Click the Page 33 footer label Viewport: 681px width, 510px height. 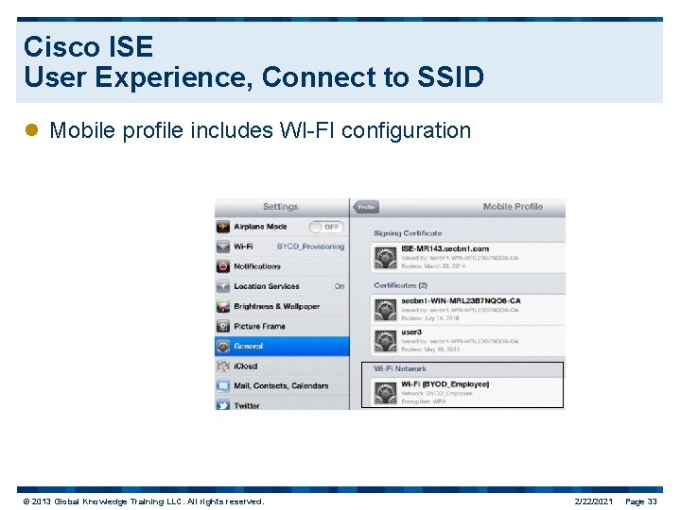point(641,501)
